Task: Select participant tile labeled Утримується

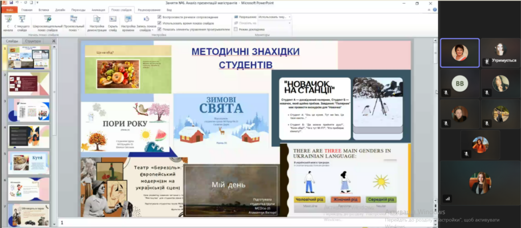Action: [501, 53]
